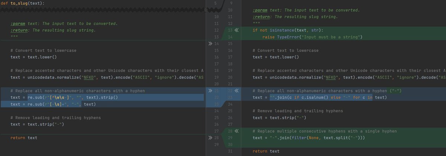Click the isalnum join expression line
This screenshot has height=156, width=446.
320,97
